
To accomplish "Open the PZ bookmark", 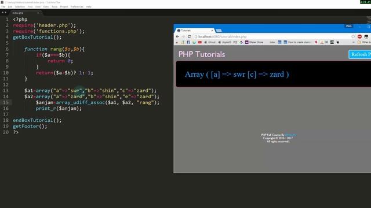I will tap(235, 42).
